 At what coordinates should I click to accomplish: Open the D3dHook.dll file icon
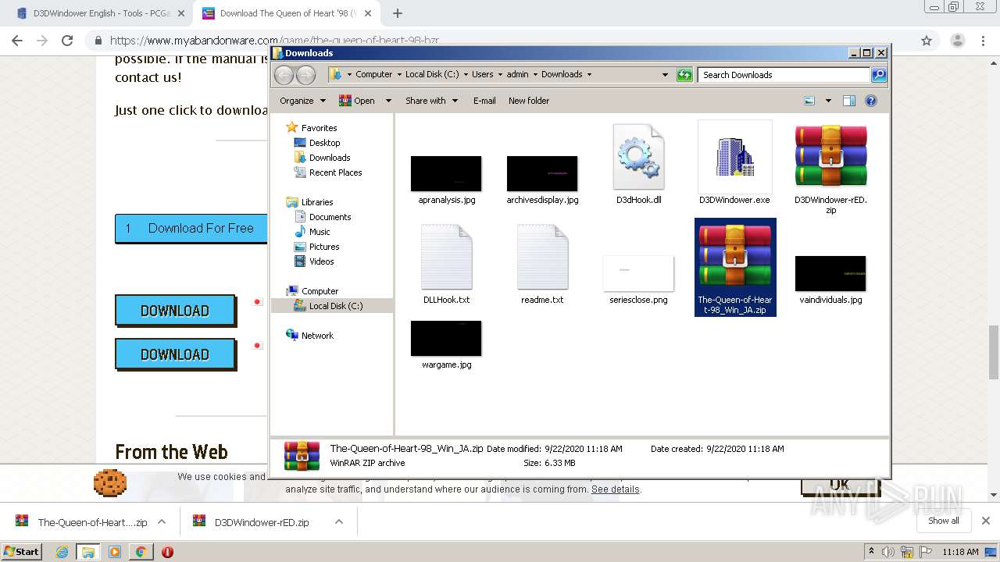638,158
